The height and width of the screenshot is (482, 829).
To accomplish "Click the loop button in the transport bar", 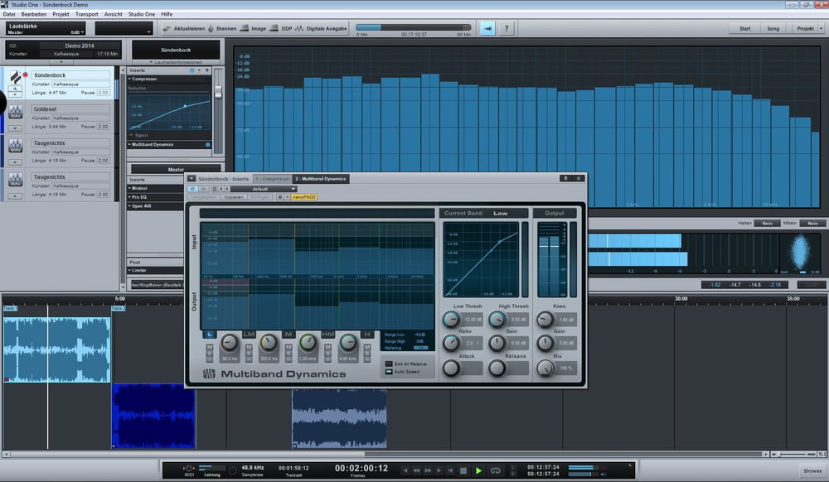I will point(496,470).
